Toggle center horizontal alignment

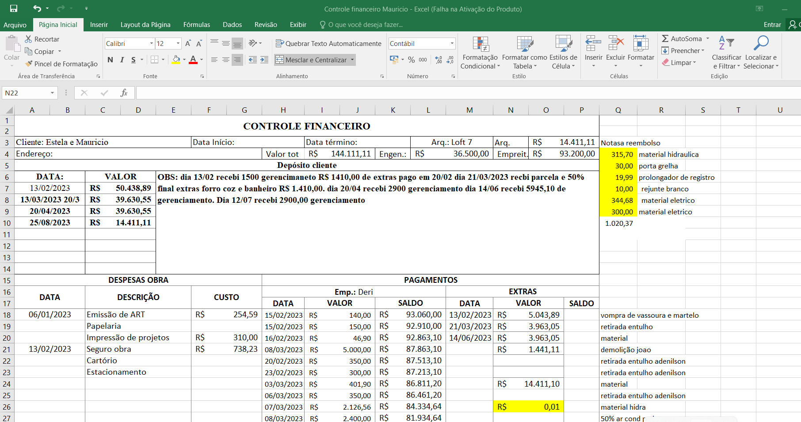point(226,60)
